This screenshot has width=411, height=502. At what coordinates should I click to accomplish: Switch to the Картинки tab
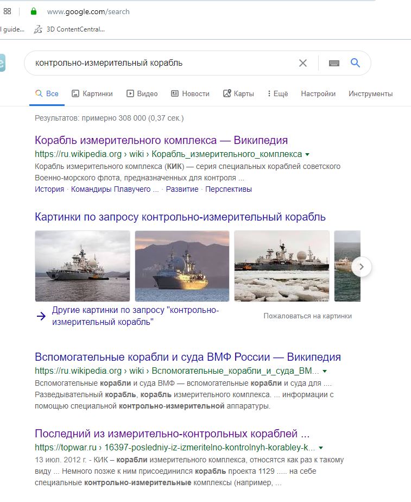[92, 94]
